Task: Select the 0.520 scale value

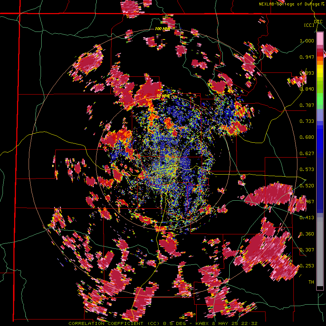Action: 307,186
